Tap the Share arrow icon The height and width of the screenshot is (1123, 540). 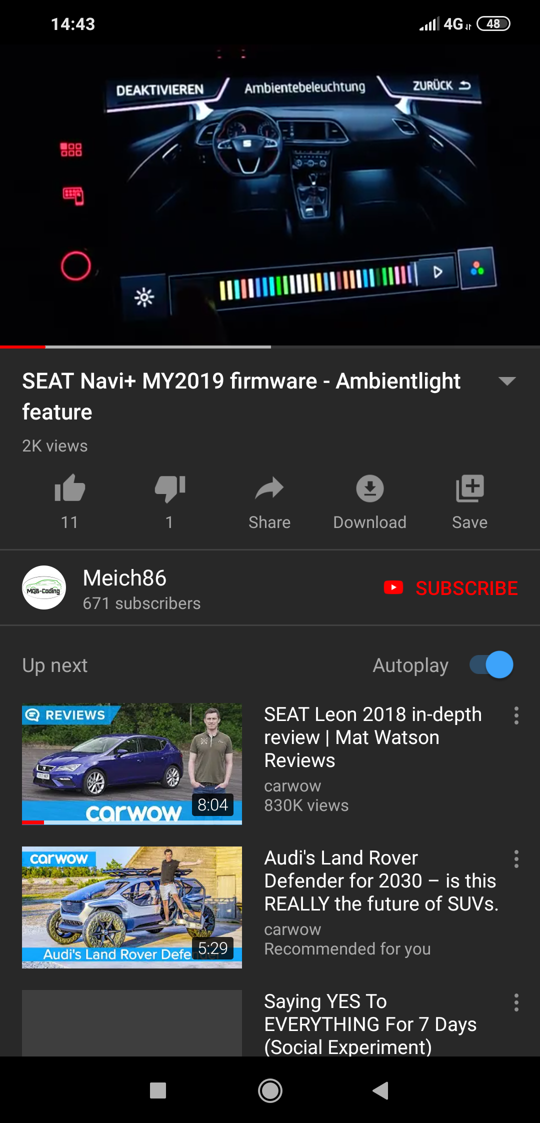[269, 488]
